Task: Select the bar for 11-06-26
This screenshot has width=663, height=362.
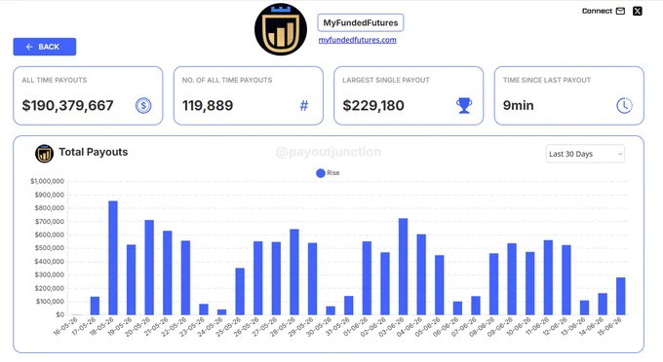Action: tap(548, 277)
